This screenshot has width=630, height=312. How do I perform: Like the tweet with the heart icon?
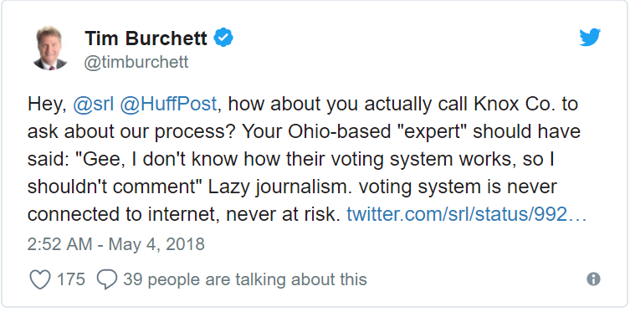40,279
